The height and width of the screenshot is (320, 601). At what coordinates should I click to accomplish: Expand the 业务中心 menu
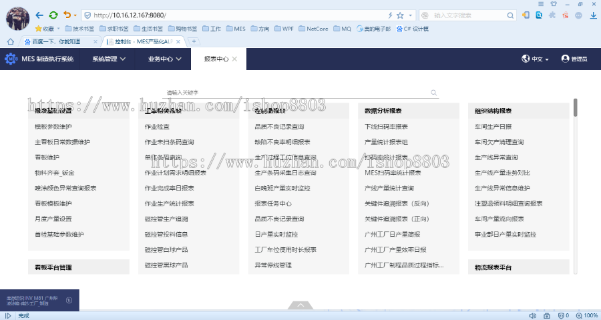[x=165, y=59]
